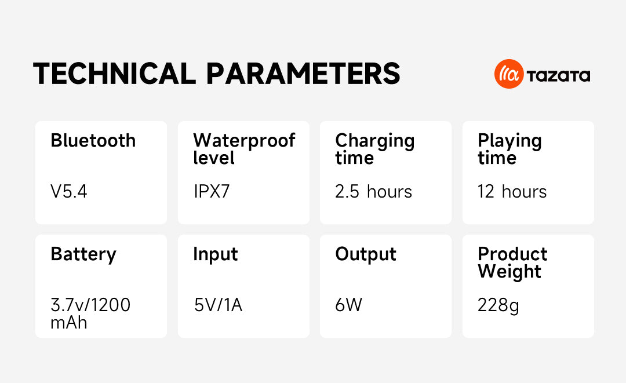
Task: Select the Bluetooth label
Action: coord(93,141)
